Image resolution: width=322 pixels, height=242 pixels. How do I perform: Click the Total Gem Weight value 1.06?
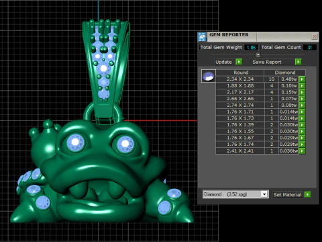[x=251, y=48]
